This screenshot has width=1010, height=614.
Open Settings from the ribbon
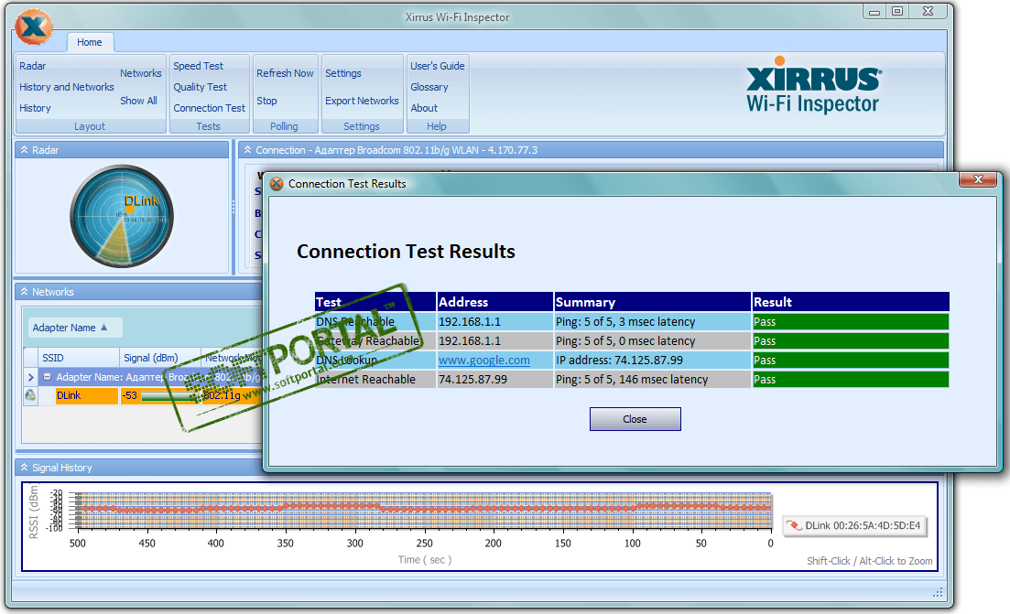pyautogui.click(x=343, y=73)
